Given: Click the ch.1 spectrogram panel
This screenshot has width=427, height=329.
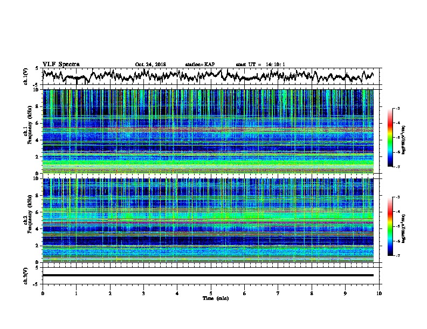Looking at the screenshot, I should pos(208,131).
